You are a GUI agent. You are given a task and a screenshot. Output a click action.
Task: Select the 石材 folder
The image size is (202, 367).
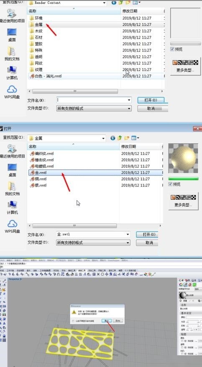pyautogui.click(x=36, y=37)
